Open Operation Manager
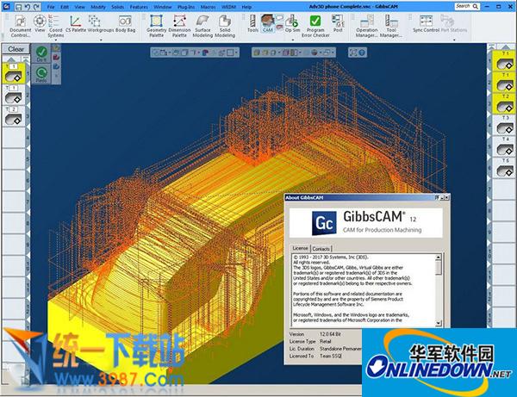Image resolution: width=517 pixels, height=397 pixels. pyautogui.click(x=367, y=26)
